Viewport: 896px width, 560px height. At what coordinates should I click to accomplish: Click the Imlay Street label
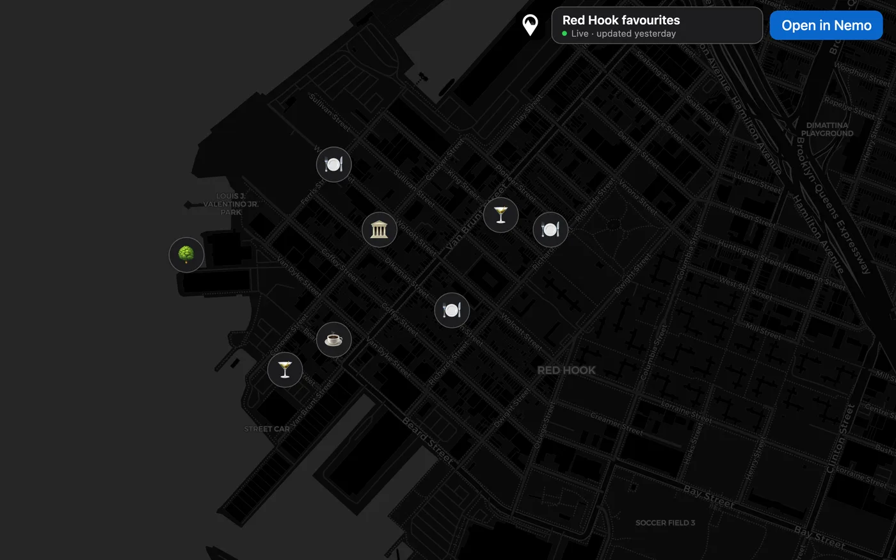point(526,113)
